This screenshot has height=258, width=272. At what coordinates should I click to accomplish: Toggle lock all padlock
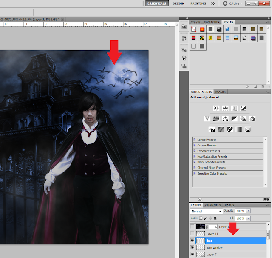[215, 218]
